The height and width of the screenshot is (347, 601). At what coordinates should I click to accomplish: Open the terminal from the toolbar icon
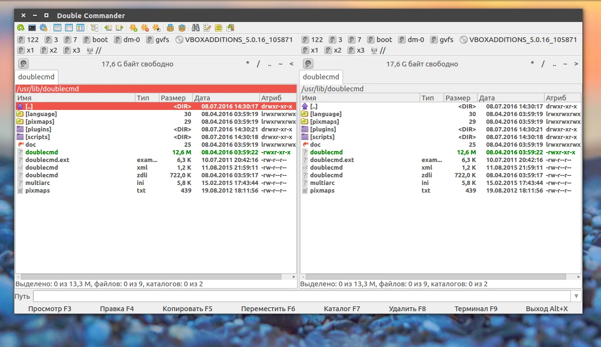pos(32,28)
